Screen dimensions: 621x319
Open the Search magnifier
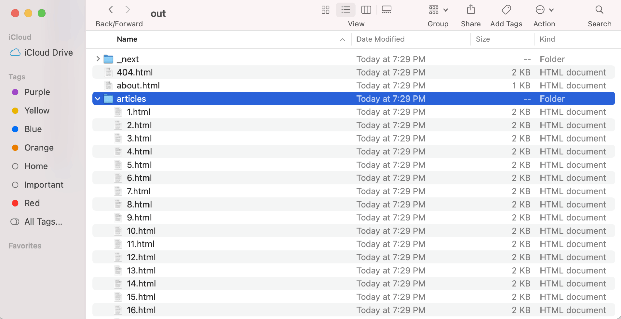pyautogui.click(x=599, y=10)
